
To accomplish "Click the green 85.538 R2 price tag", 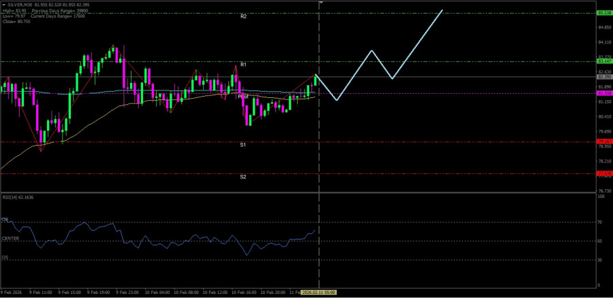I will coord(603,13).
